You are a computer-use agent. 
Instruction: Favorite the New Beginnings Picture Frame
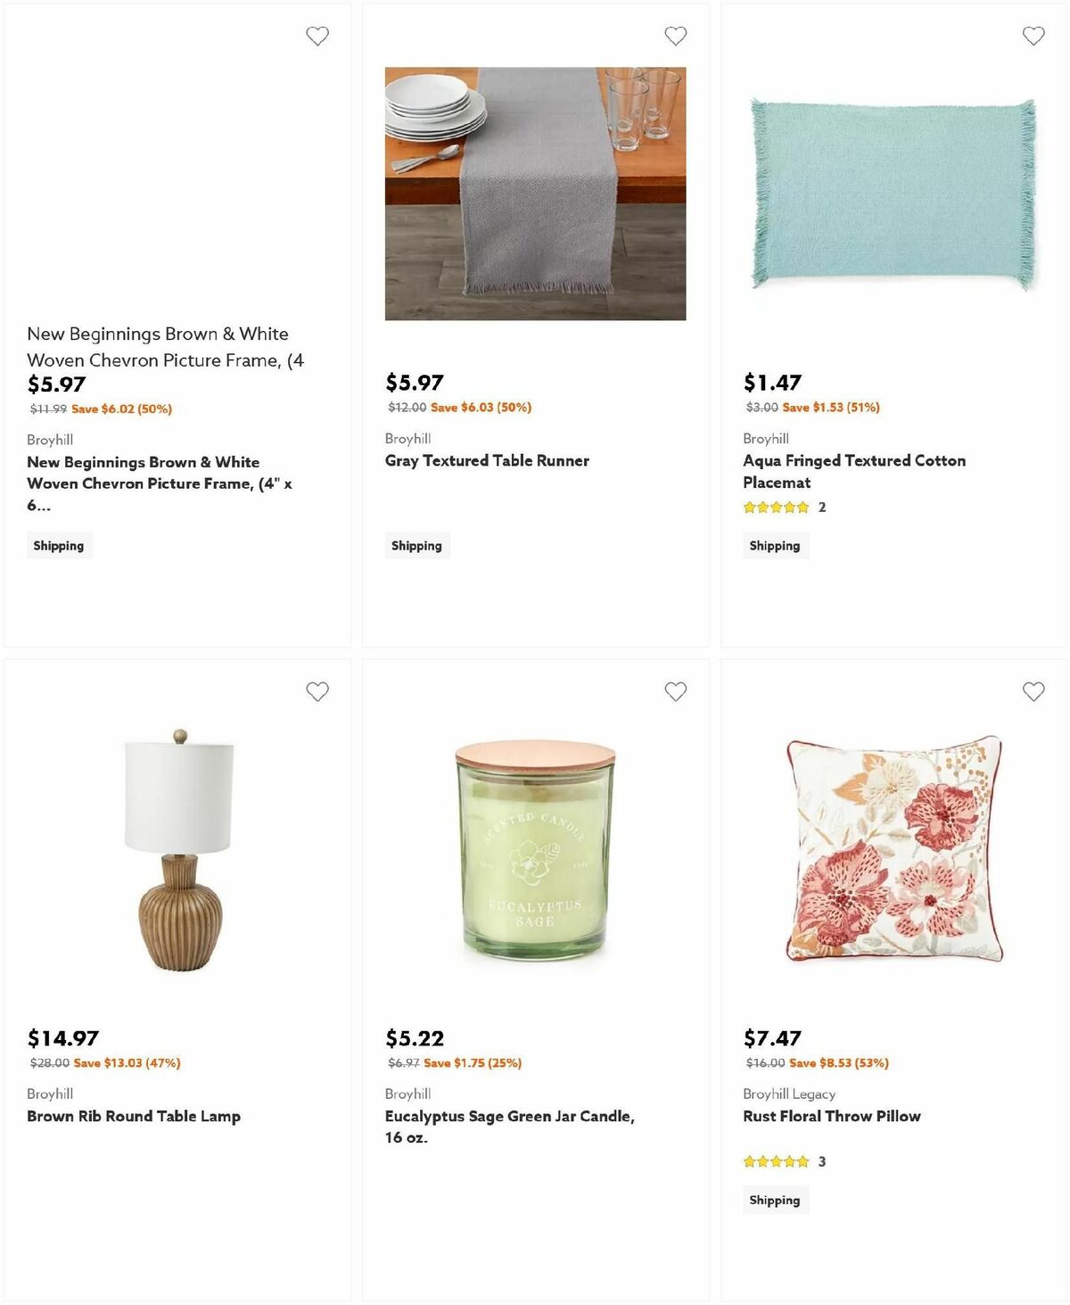coord(317,36)
